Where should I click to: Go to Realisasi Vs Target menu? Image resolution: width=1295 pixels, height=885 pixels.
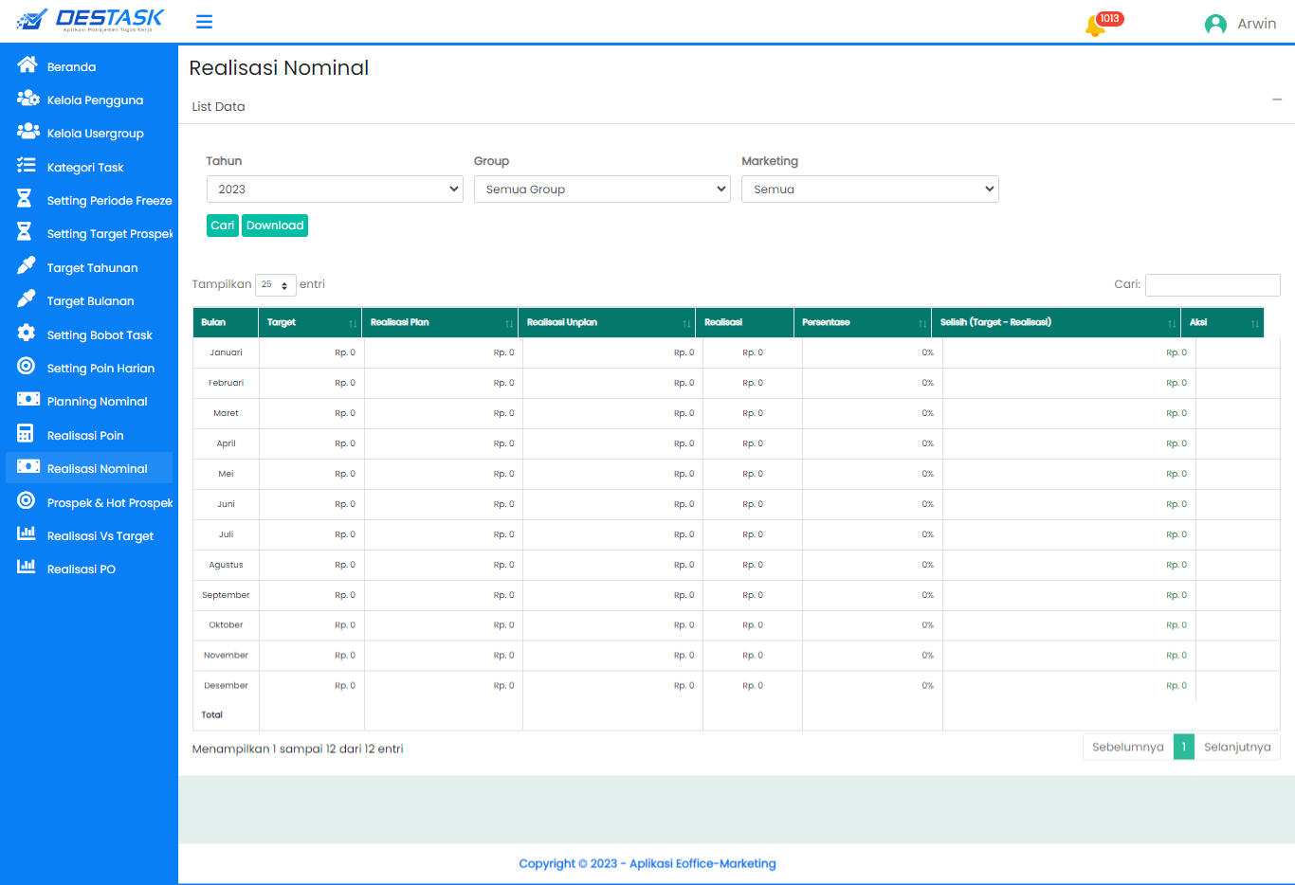point(100,536)
